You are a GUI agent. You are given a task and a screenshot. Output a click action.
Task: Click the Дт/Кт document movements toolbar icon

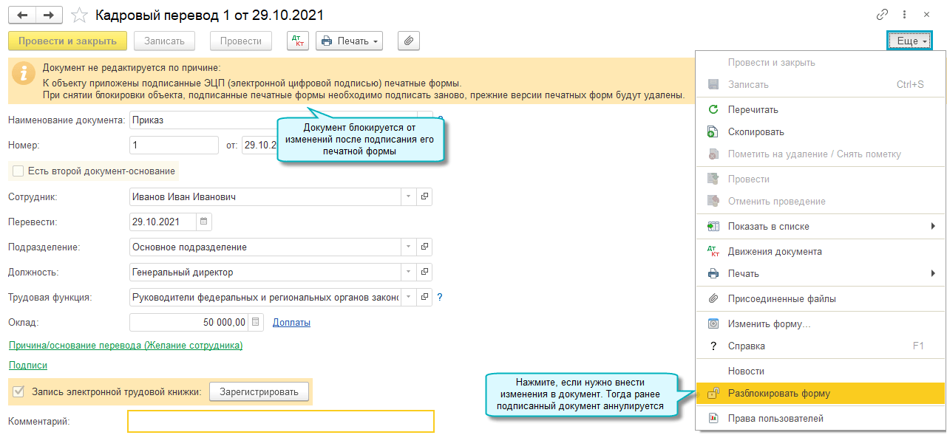(298, 41)
